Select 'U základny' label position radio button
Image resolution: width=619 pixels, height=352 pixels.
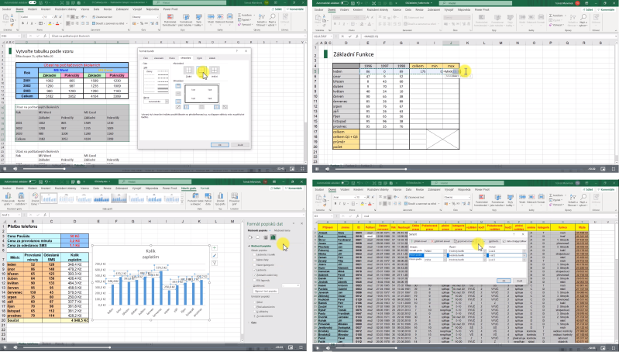tap(255, 312)
